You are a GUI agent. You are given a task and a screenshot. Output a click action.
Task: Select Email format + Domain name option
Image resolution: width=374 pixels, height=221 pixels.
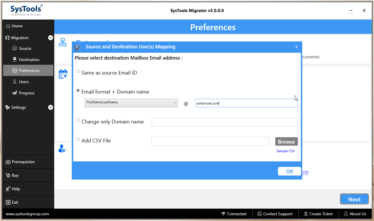[78, 90]
